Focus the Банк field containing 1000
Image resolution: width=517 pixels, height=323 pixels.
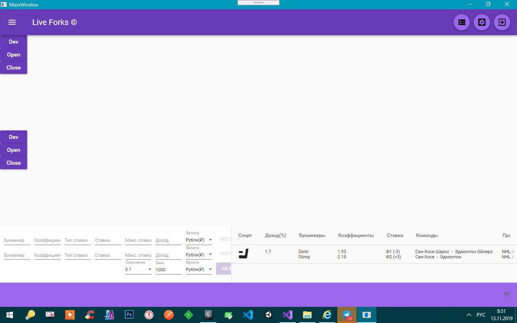tap(168, 269)
